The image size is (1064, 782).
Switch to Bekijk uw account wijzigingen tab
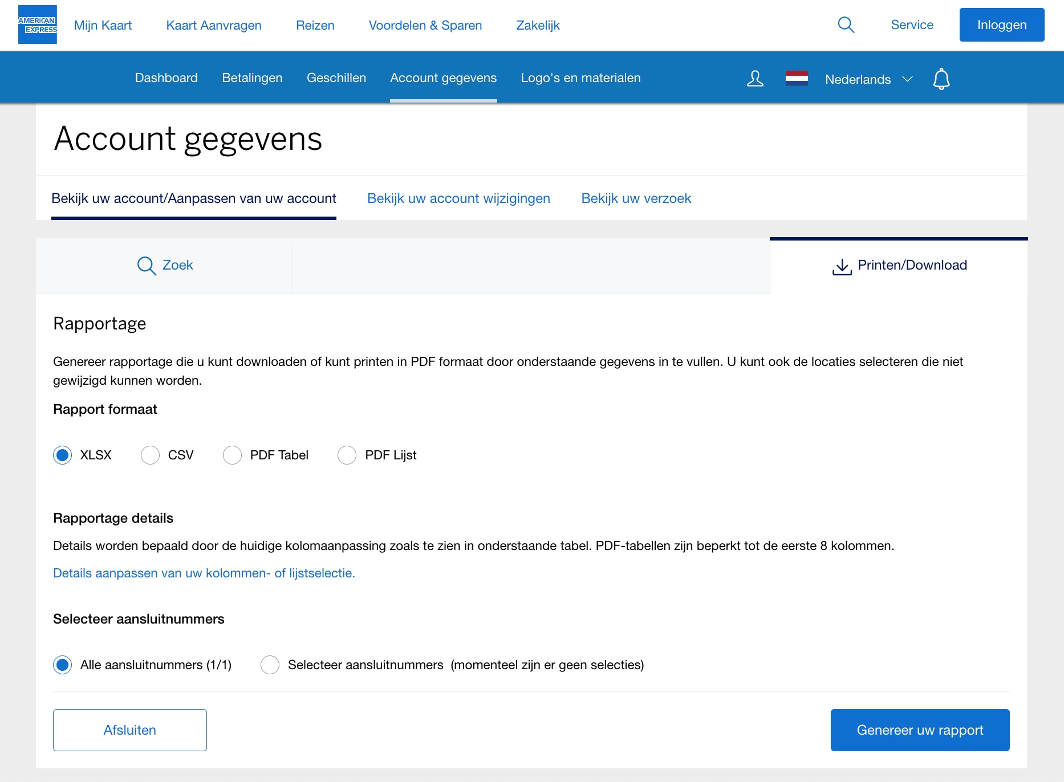458,198
